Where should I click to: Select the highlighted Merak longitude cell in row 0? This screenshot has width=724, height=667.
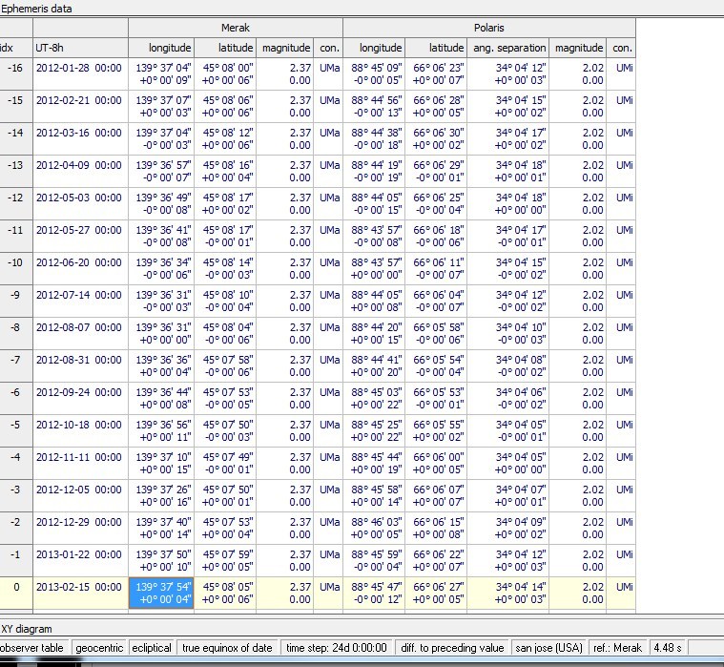pyautogui.click(x=161, y=593)
